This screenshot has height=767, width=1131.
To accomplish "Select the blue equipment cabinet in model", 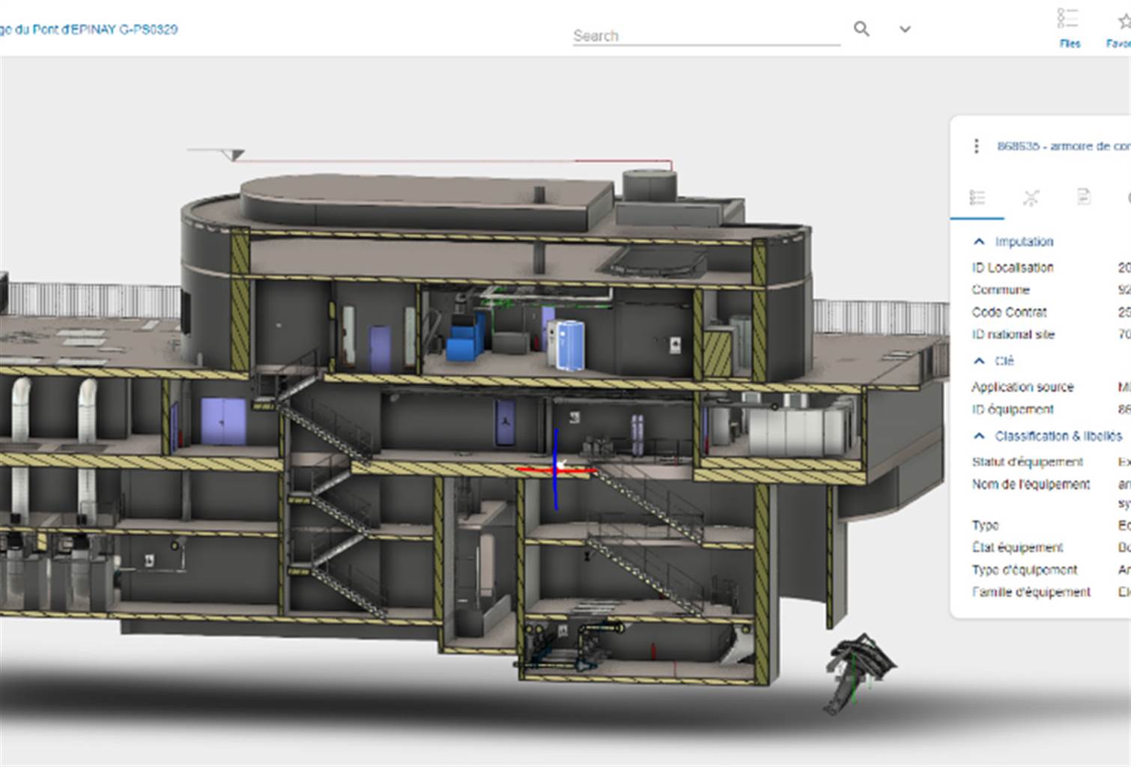I will 467,339.
